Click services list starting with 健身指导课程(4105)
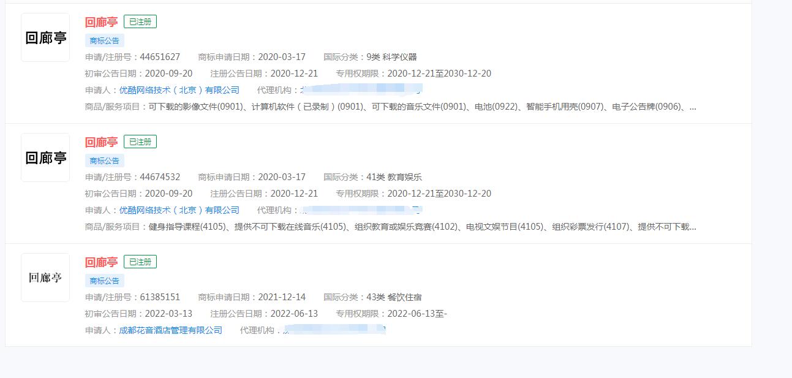 tap(422, 227)
